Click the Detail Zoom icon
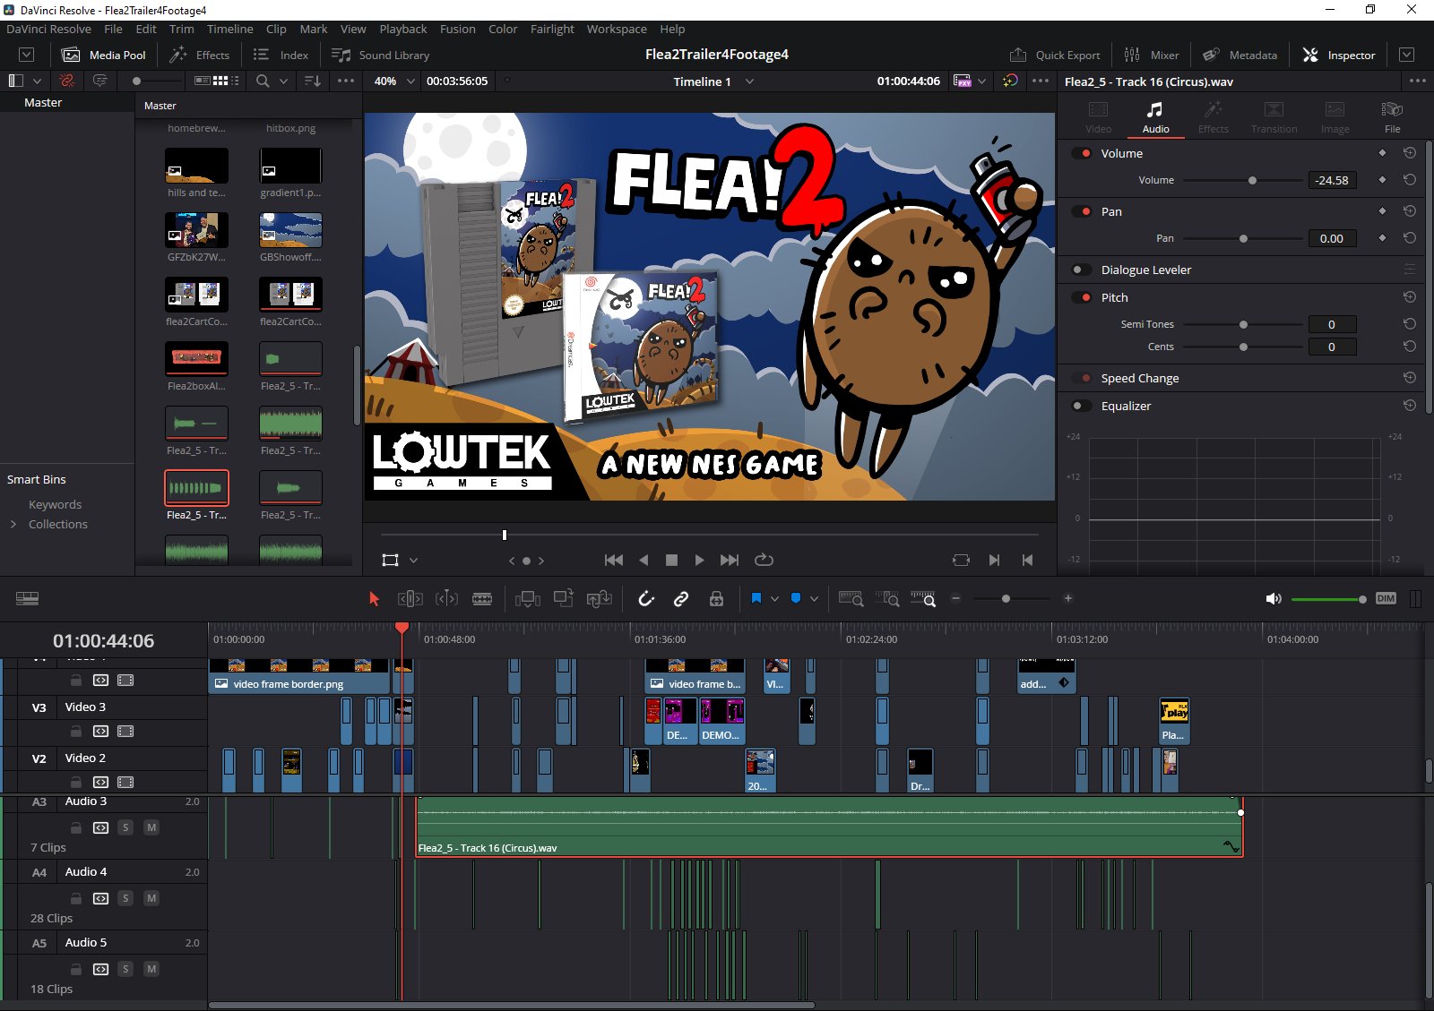 887,599
